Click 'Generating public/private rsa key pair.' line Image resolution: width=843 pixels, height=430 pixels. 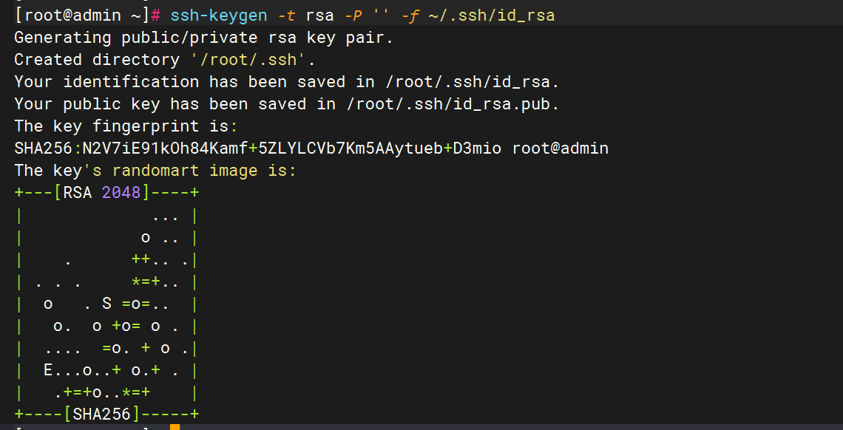point(204,38)
